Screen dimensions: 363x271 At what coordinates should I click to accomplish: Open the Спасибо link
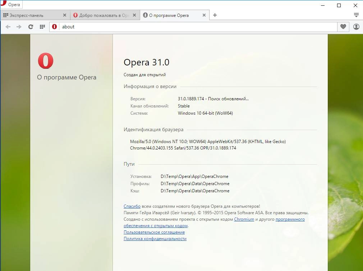(132, 206)
